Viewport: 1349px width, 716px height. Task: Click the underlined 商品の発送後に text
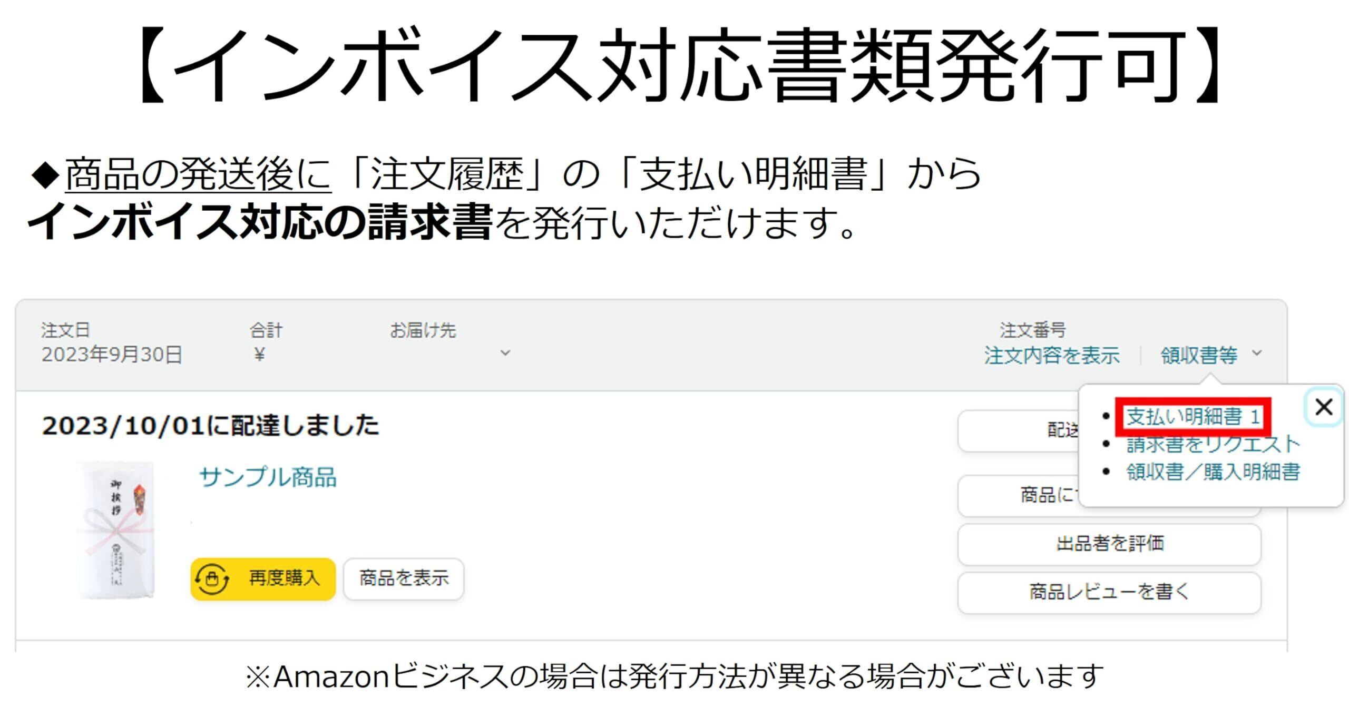[x=198, y=175]
